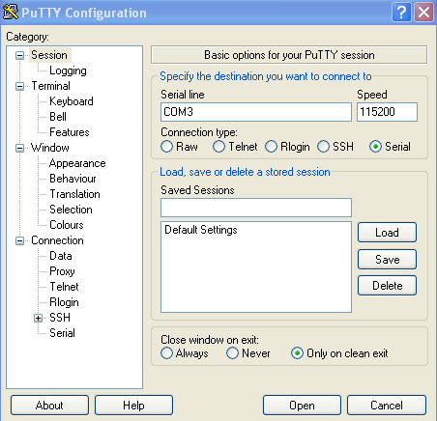Click the Load button

coord(387,233)
